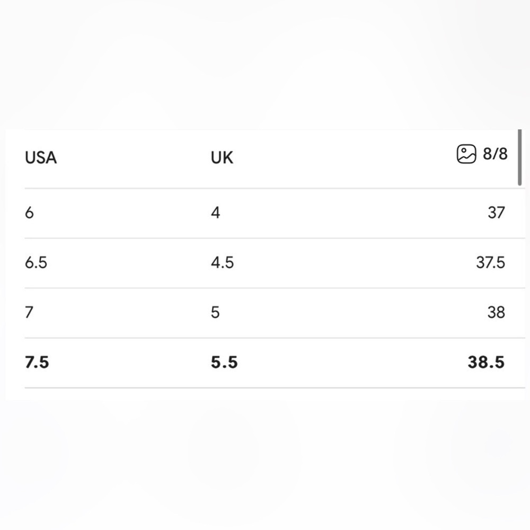Click UK size 4.5 cell

point(222,263)
